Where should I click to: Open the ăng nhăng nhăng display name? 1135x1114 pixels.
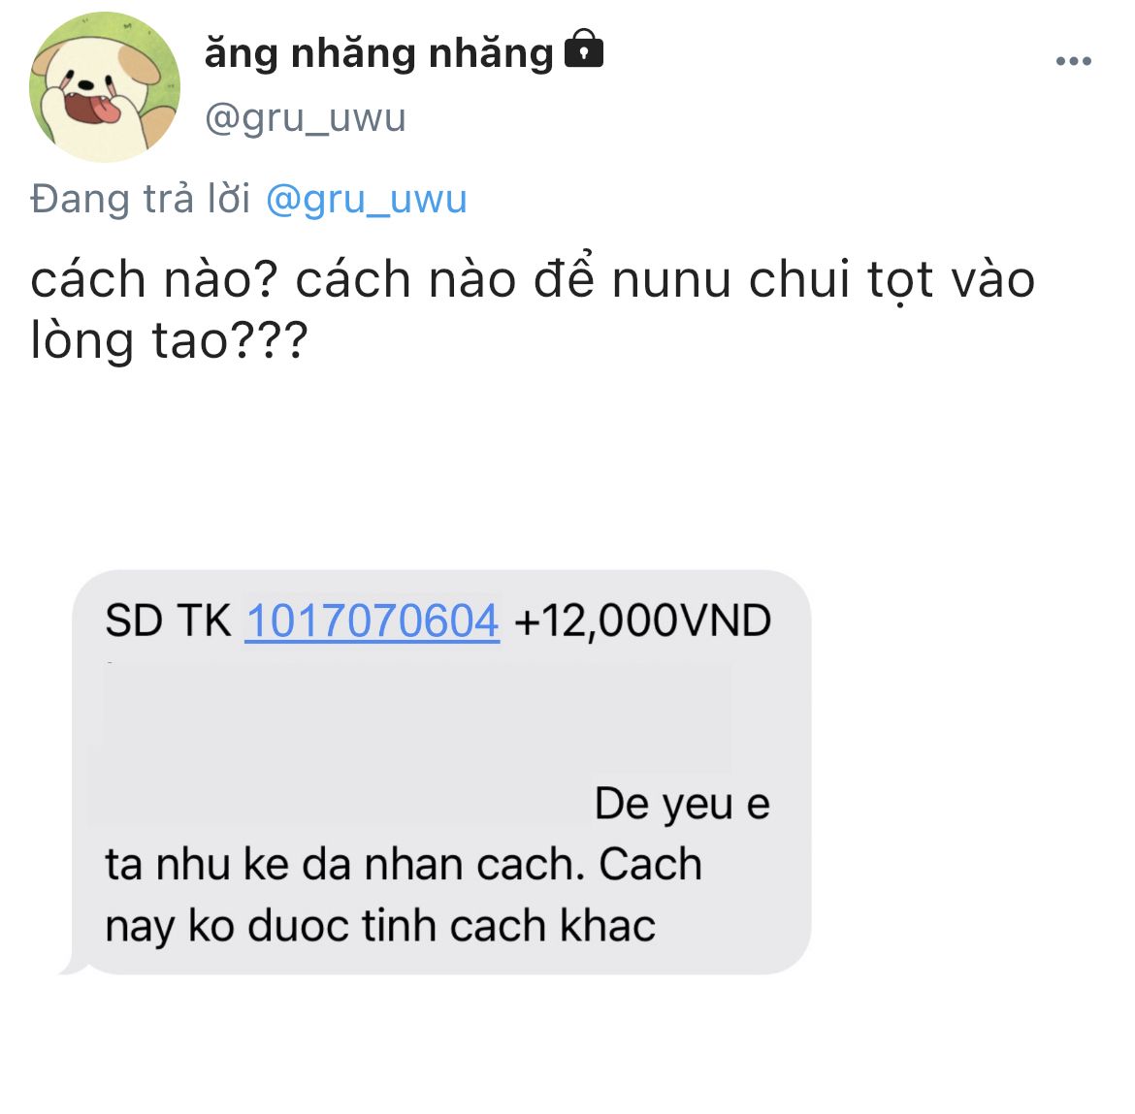pos(378,54)
